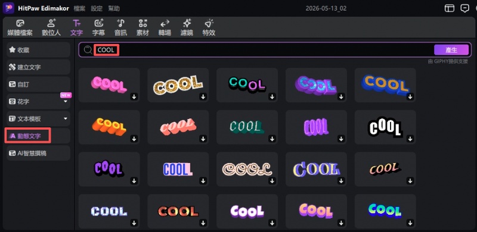Select the blue and pink block COOL sticker
This screenshot has height=232, width=477.
(178, 169)
